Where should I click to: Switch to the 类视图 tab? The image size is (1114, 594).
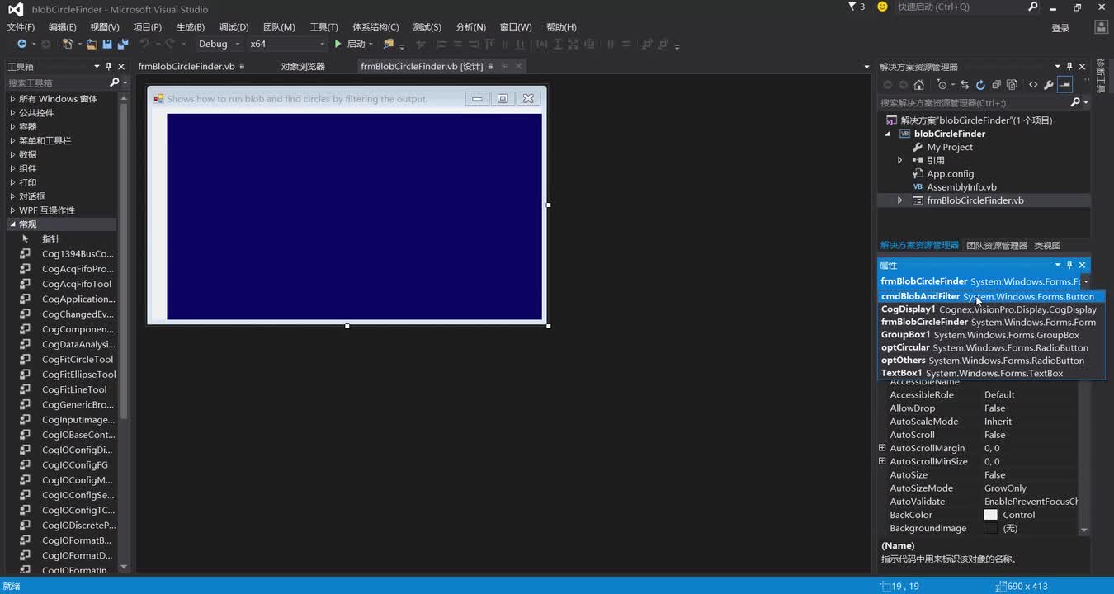(x=1047, y=245)
